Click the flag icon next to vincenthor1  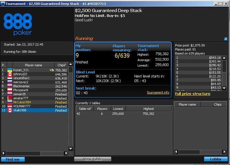point(10,78)
